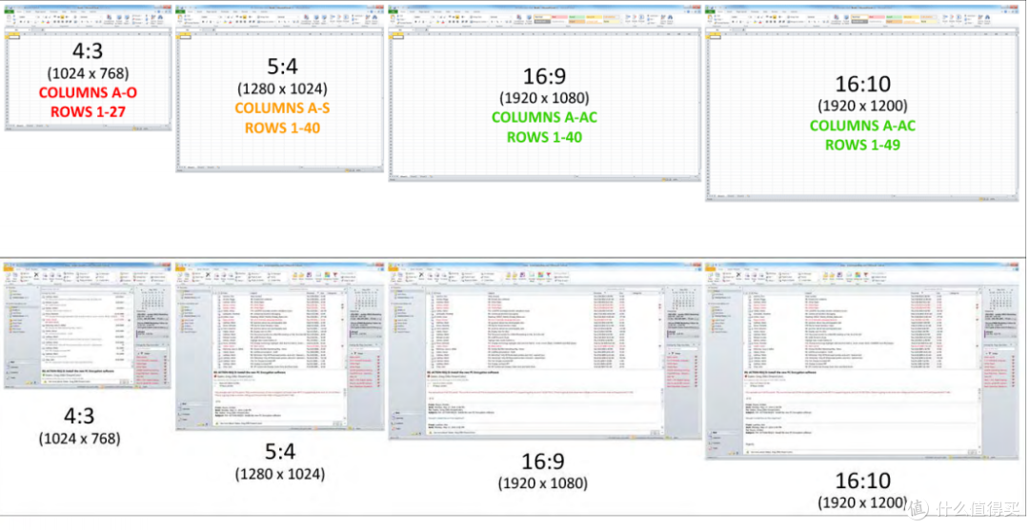Click the red 'COLUMNS A-O' label

tap(88, 92)
